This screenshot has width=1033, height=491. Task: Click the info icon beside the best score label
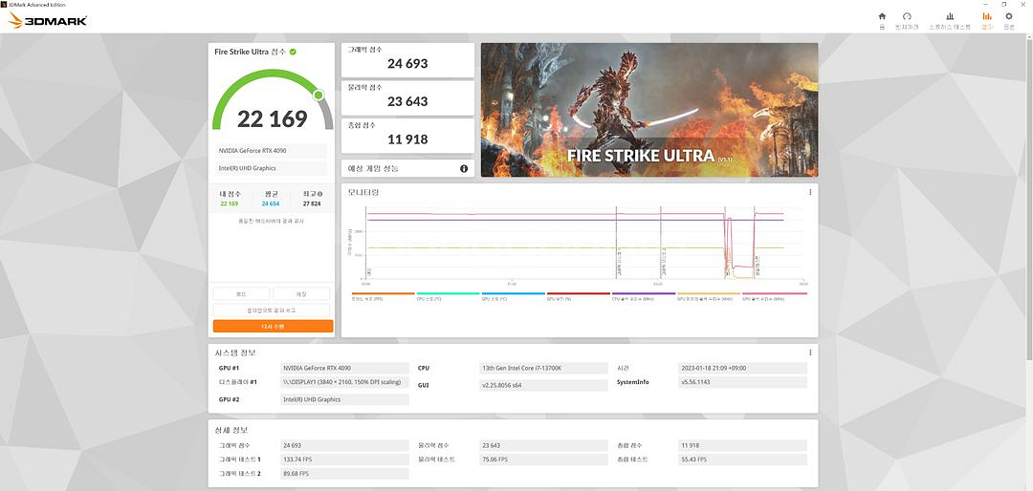[x=320, y=194]
